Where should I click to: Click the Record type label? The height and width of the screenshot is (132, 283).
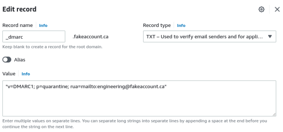(x=157, y=25)
